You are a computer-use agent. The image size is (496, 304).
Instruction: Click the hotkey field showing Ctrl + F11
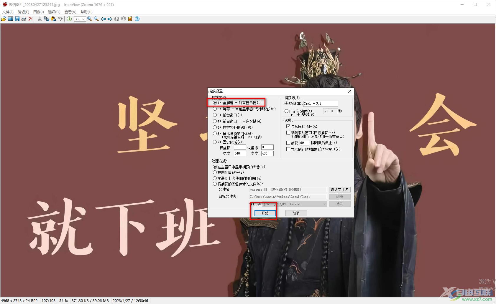321,104
